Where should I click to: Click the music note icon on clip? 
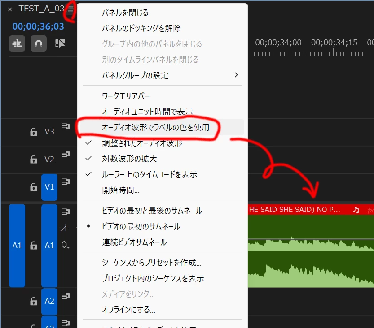click(356, 210)
